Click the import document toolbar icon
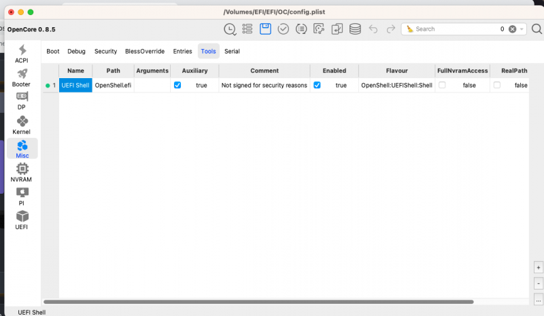The image size is (544, 316). (337, 29)
